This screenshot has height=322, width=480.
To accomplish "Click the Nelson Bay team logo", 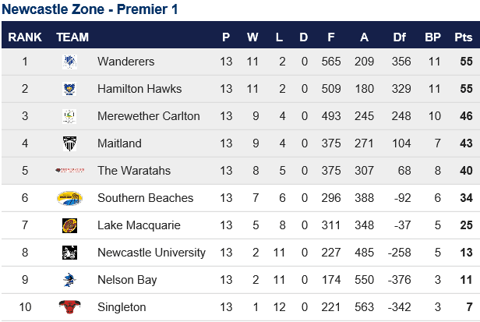I will (69, 280).
